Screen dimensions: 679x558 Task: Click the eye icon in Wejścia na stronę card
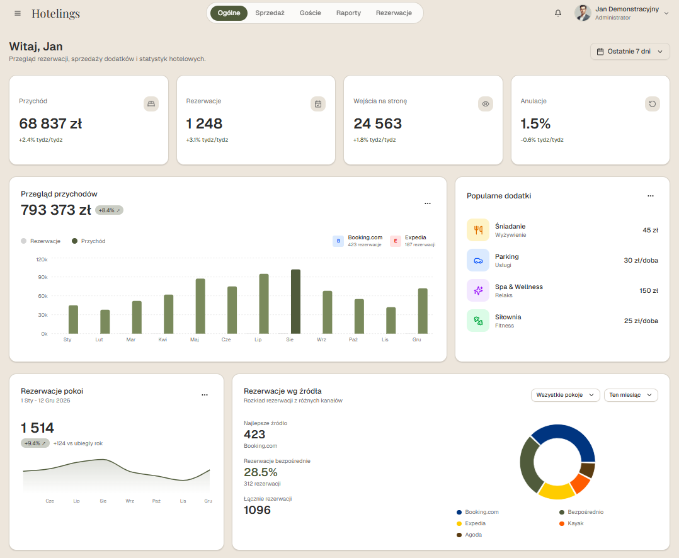point(485,104)
